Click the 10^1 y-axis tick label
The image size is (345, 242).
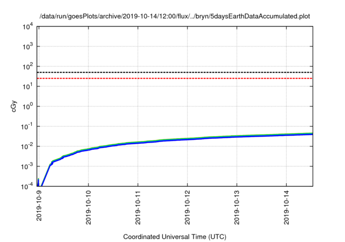click(x=27, y=86)
